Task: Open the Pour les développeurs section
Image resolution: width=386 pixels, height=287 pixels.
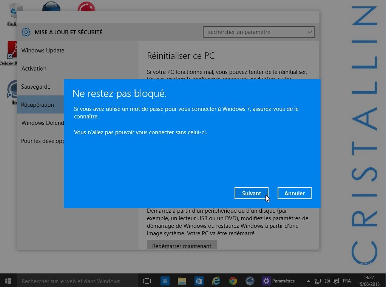Action: pyautogui.click(x=42, y=141)
